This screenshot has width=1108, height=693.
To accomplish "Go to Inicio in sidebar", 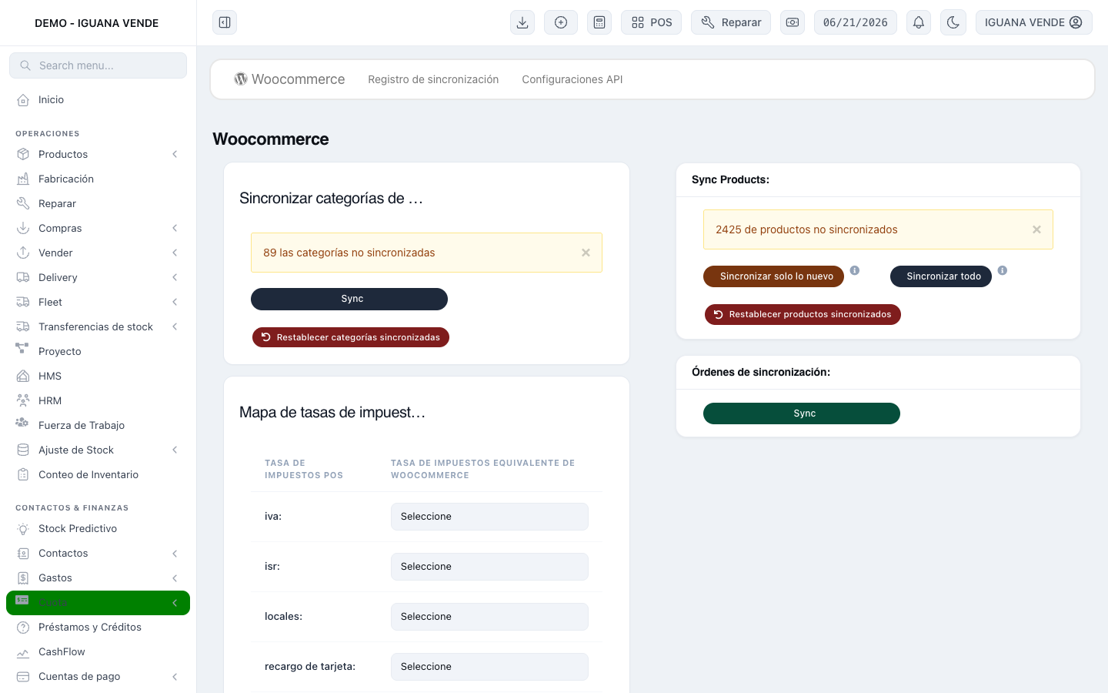I will pos(98,99).
